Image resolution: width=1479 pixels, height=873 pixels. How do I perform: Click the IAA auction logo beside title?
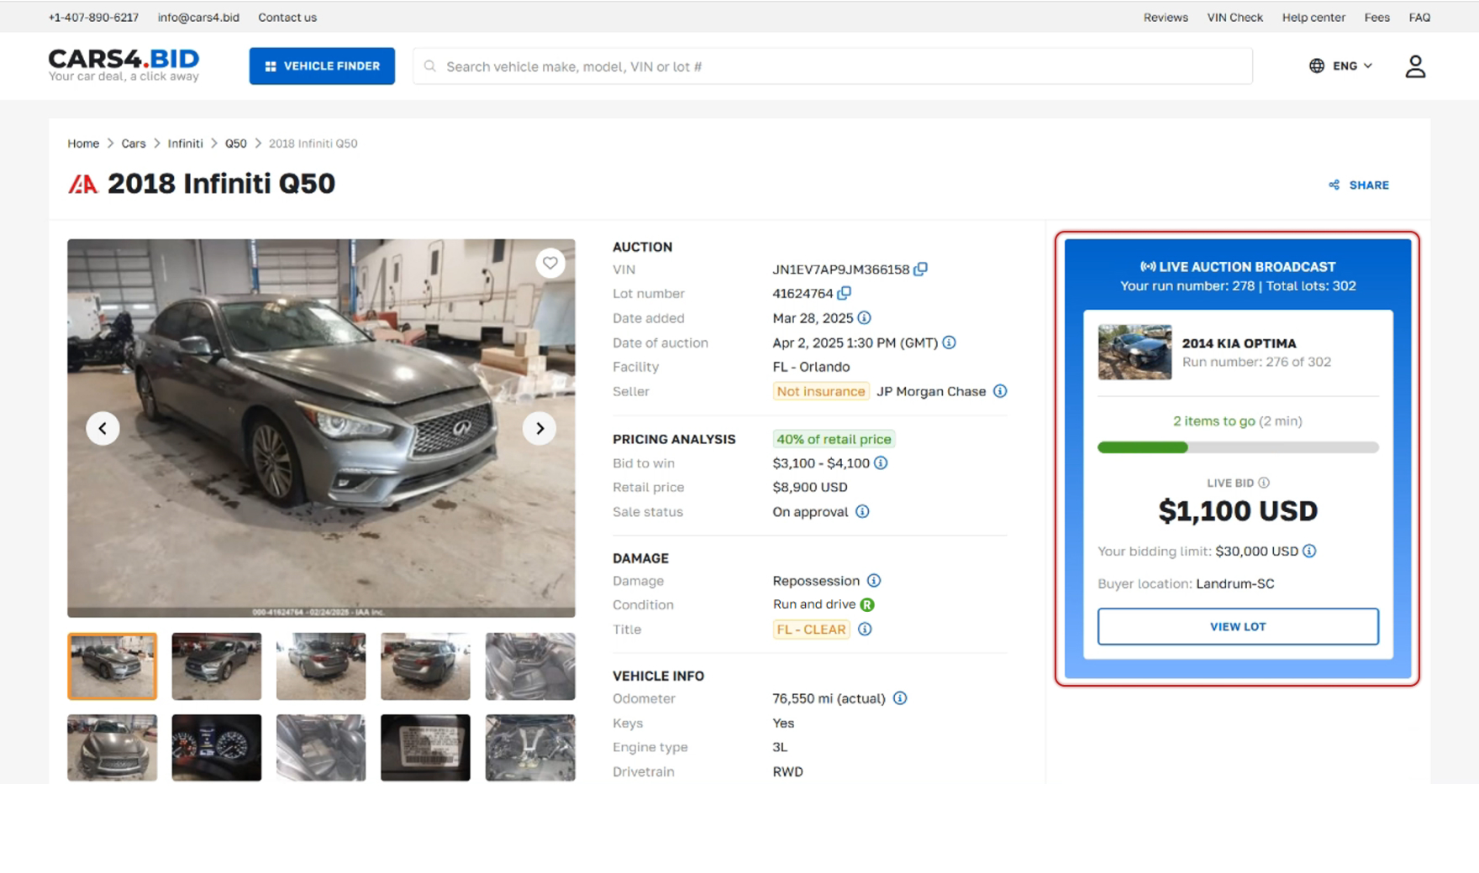click(x=82, y=185)
